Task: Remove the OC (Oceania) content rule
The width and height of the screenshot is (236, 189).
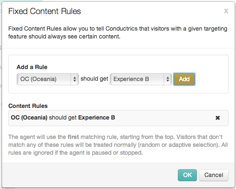Action: click(x=217, y=118)
